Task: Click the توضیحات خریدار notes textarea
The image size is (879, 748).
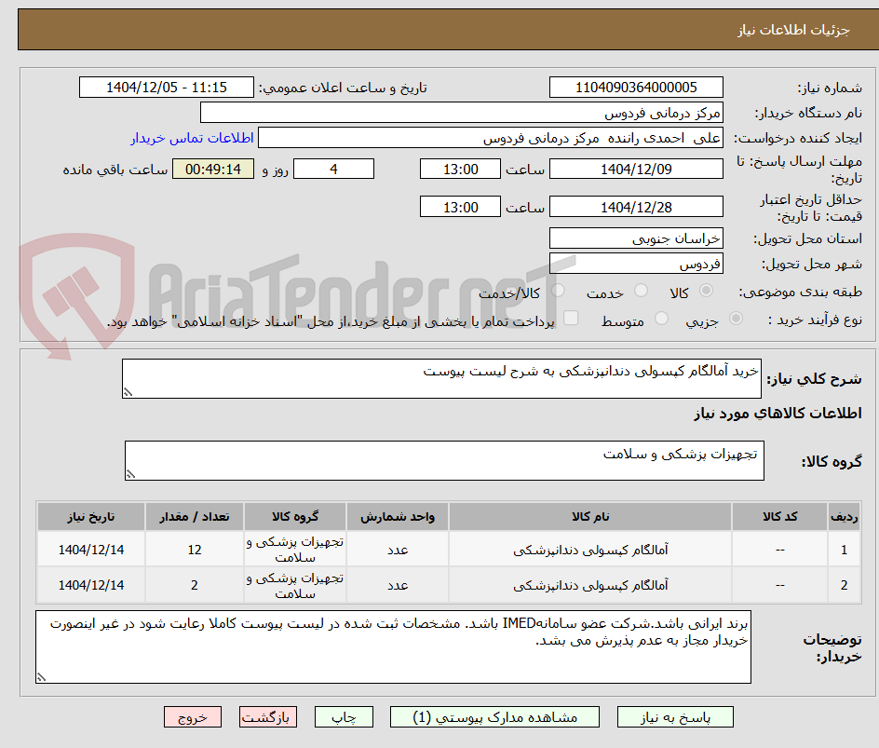Action: click(x=394, y=647)
